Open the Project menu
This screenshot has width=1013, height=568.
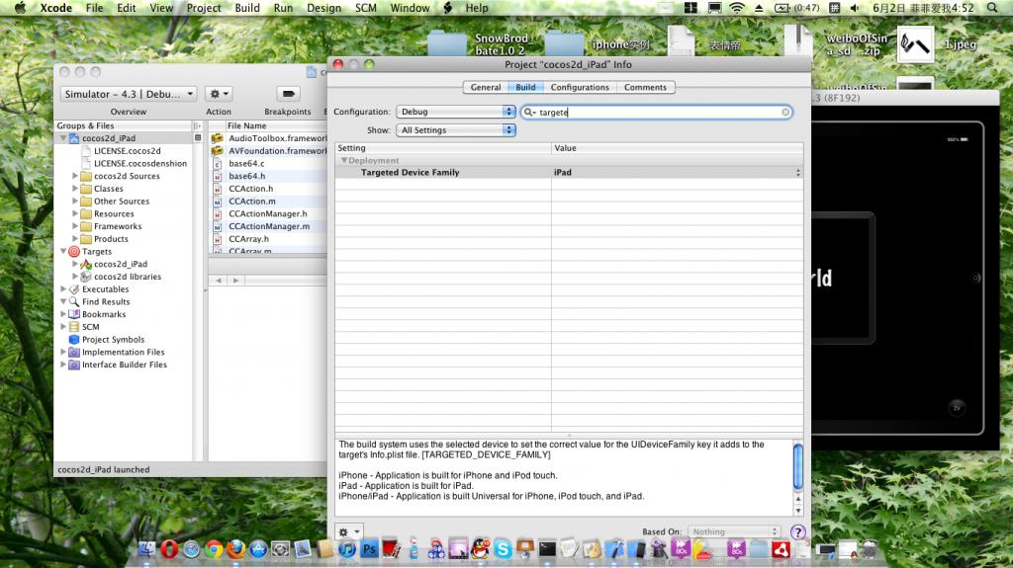click(204, 8)
